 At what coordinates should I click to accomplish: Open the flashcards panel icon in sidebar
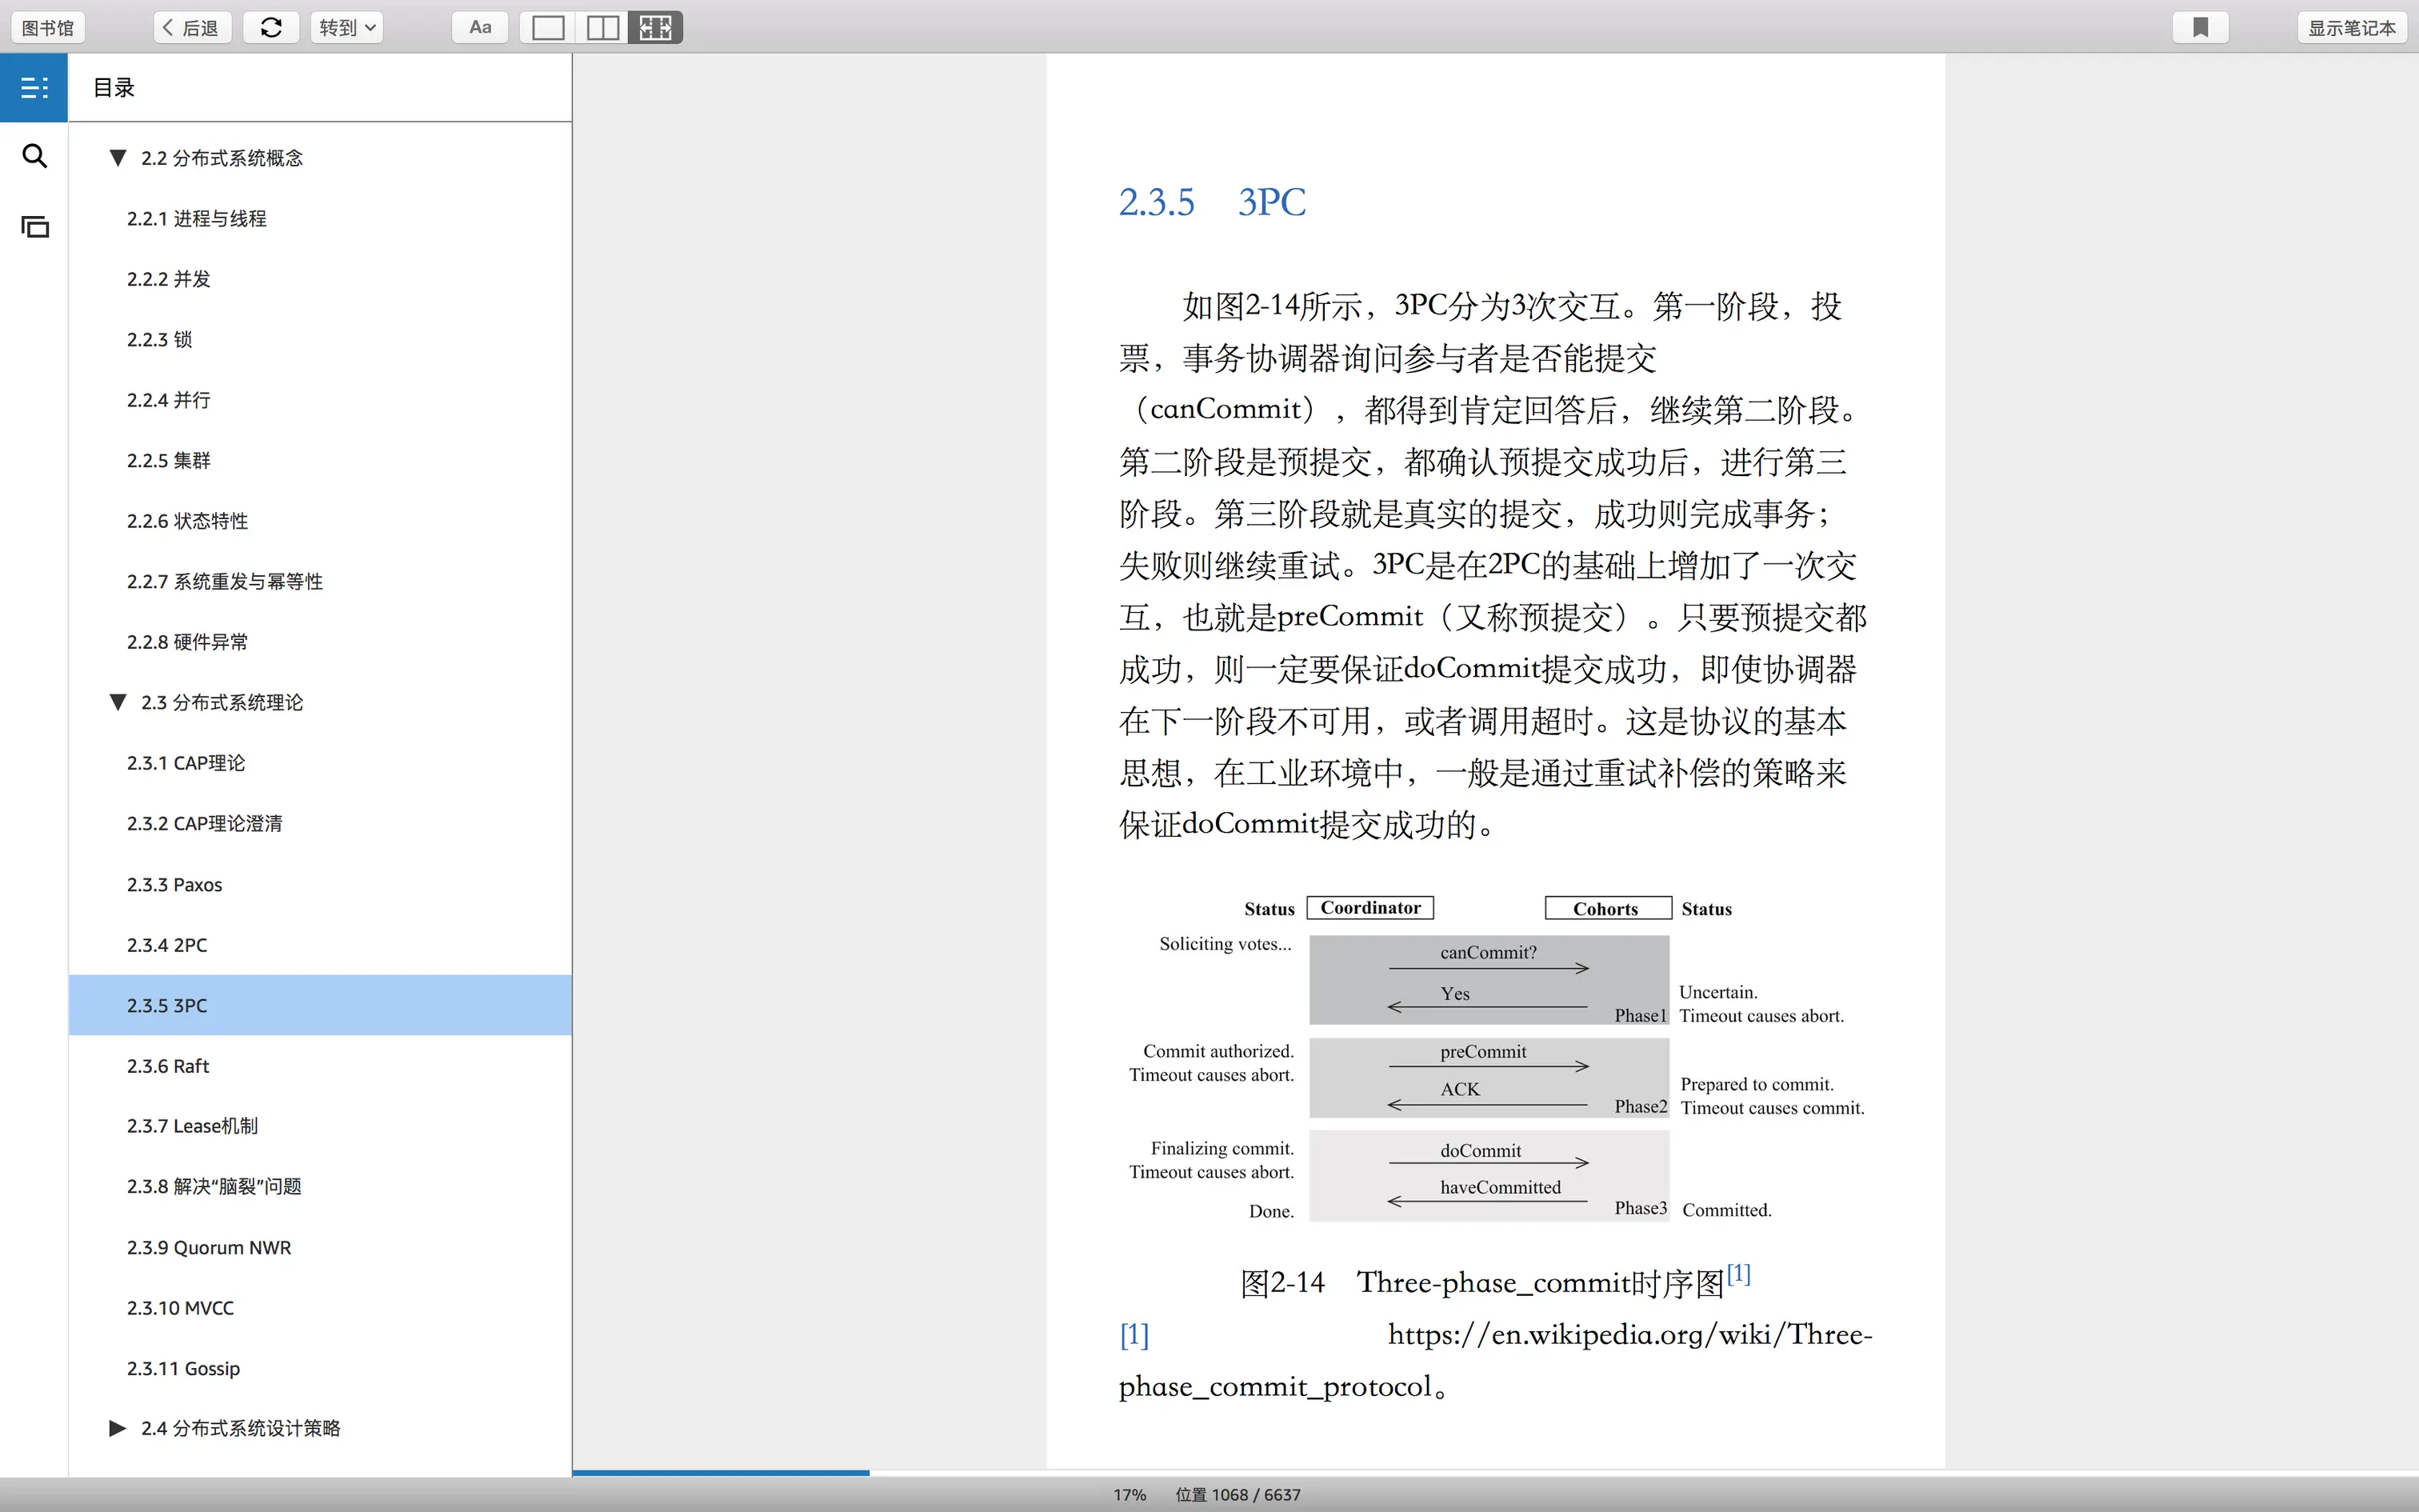(x=34, y=227)
